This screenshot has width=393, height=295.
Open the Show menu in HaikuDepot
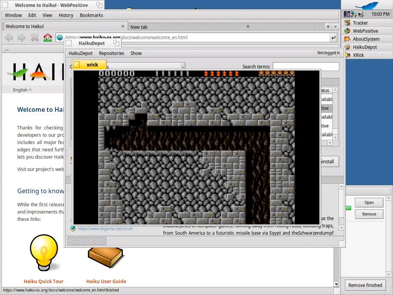coord(136,53)
